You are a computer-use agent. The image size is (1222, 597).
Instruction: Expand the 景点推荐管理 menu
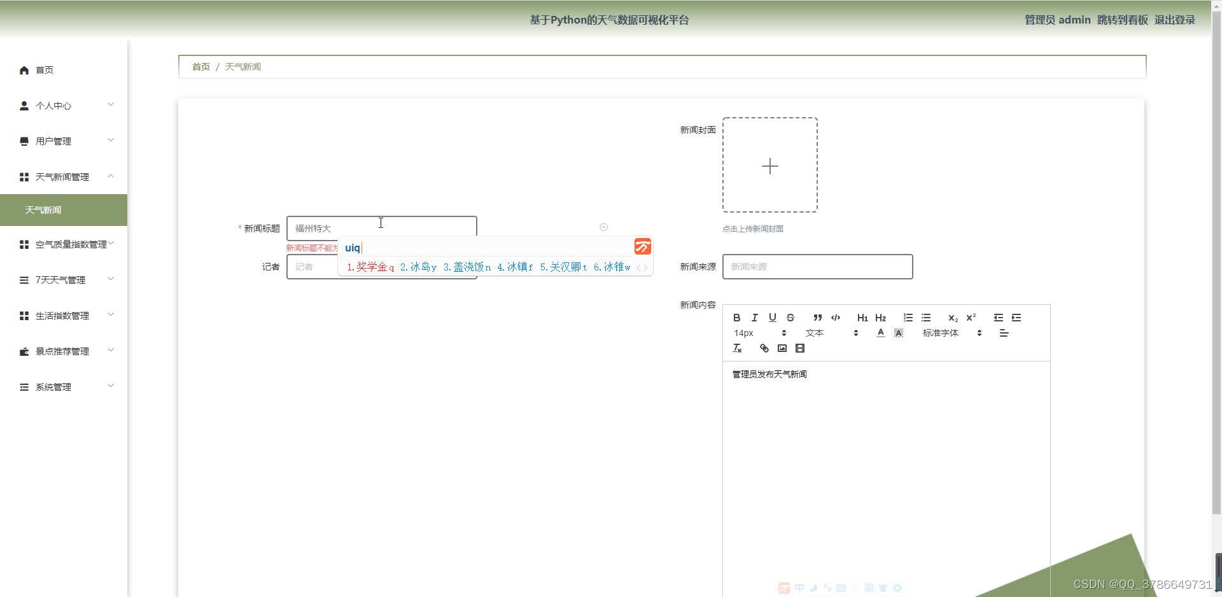[x=64, y=351]
